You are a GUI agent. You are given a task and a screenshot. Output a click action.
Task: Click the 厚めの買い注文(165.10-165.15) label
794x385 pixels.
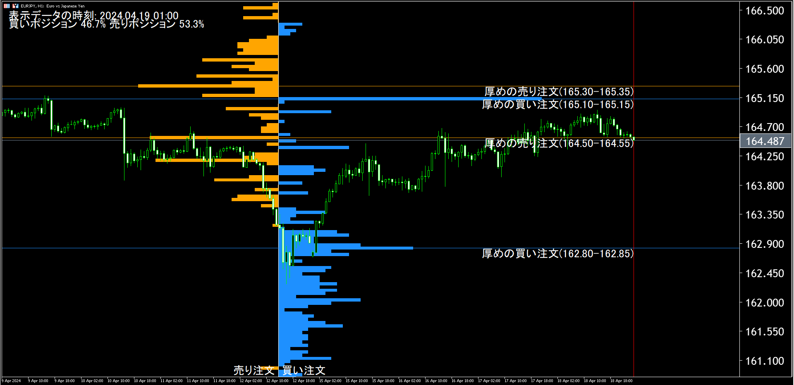tap(558, 104)
